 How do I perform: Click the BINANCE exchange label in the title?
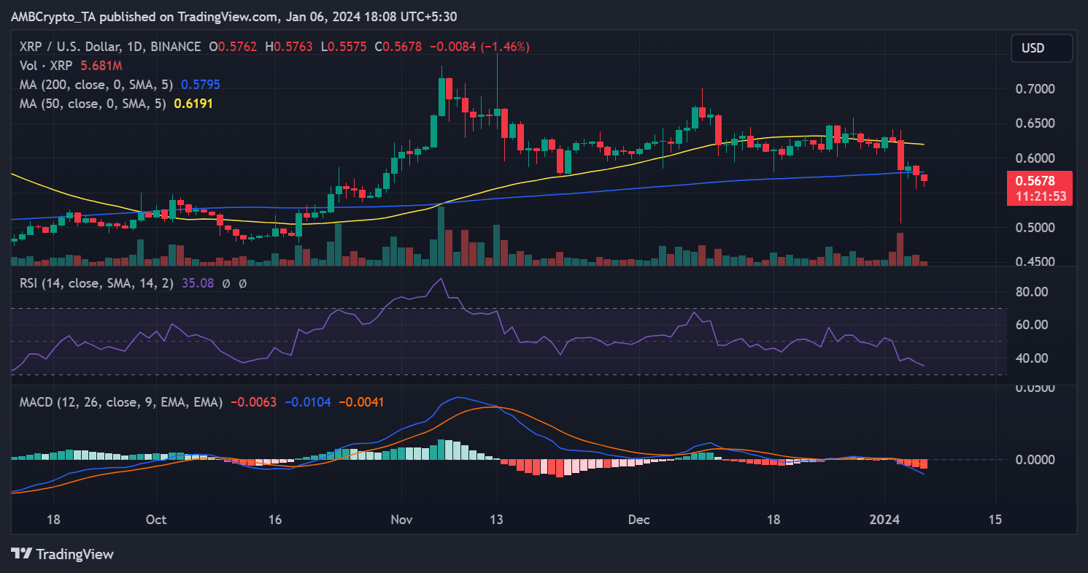point(174,46)
